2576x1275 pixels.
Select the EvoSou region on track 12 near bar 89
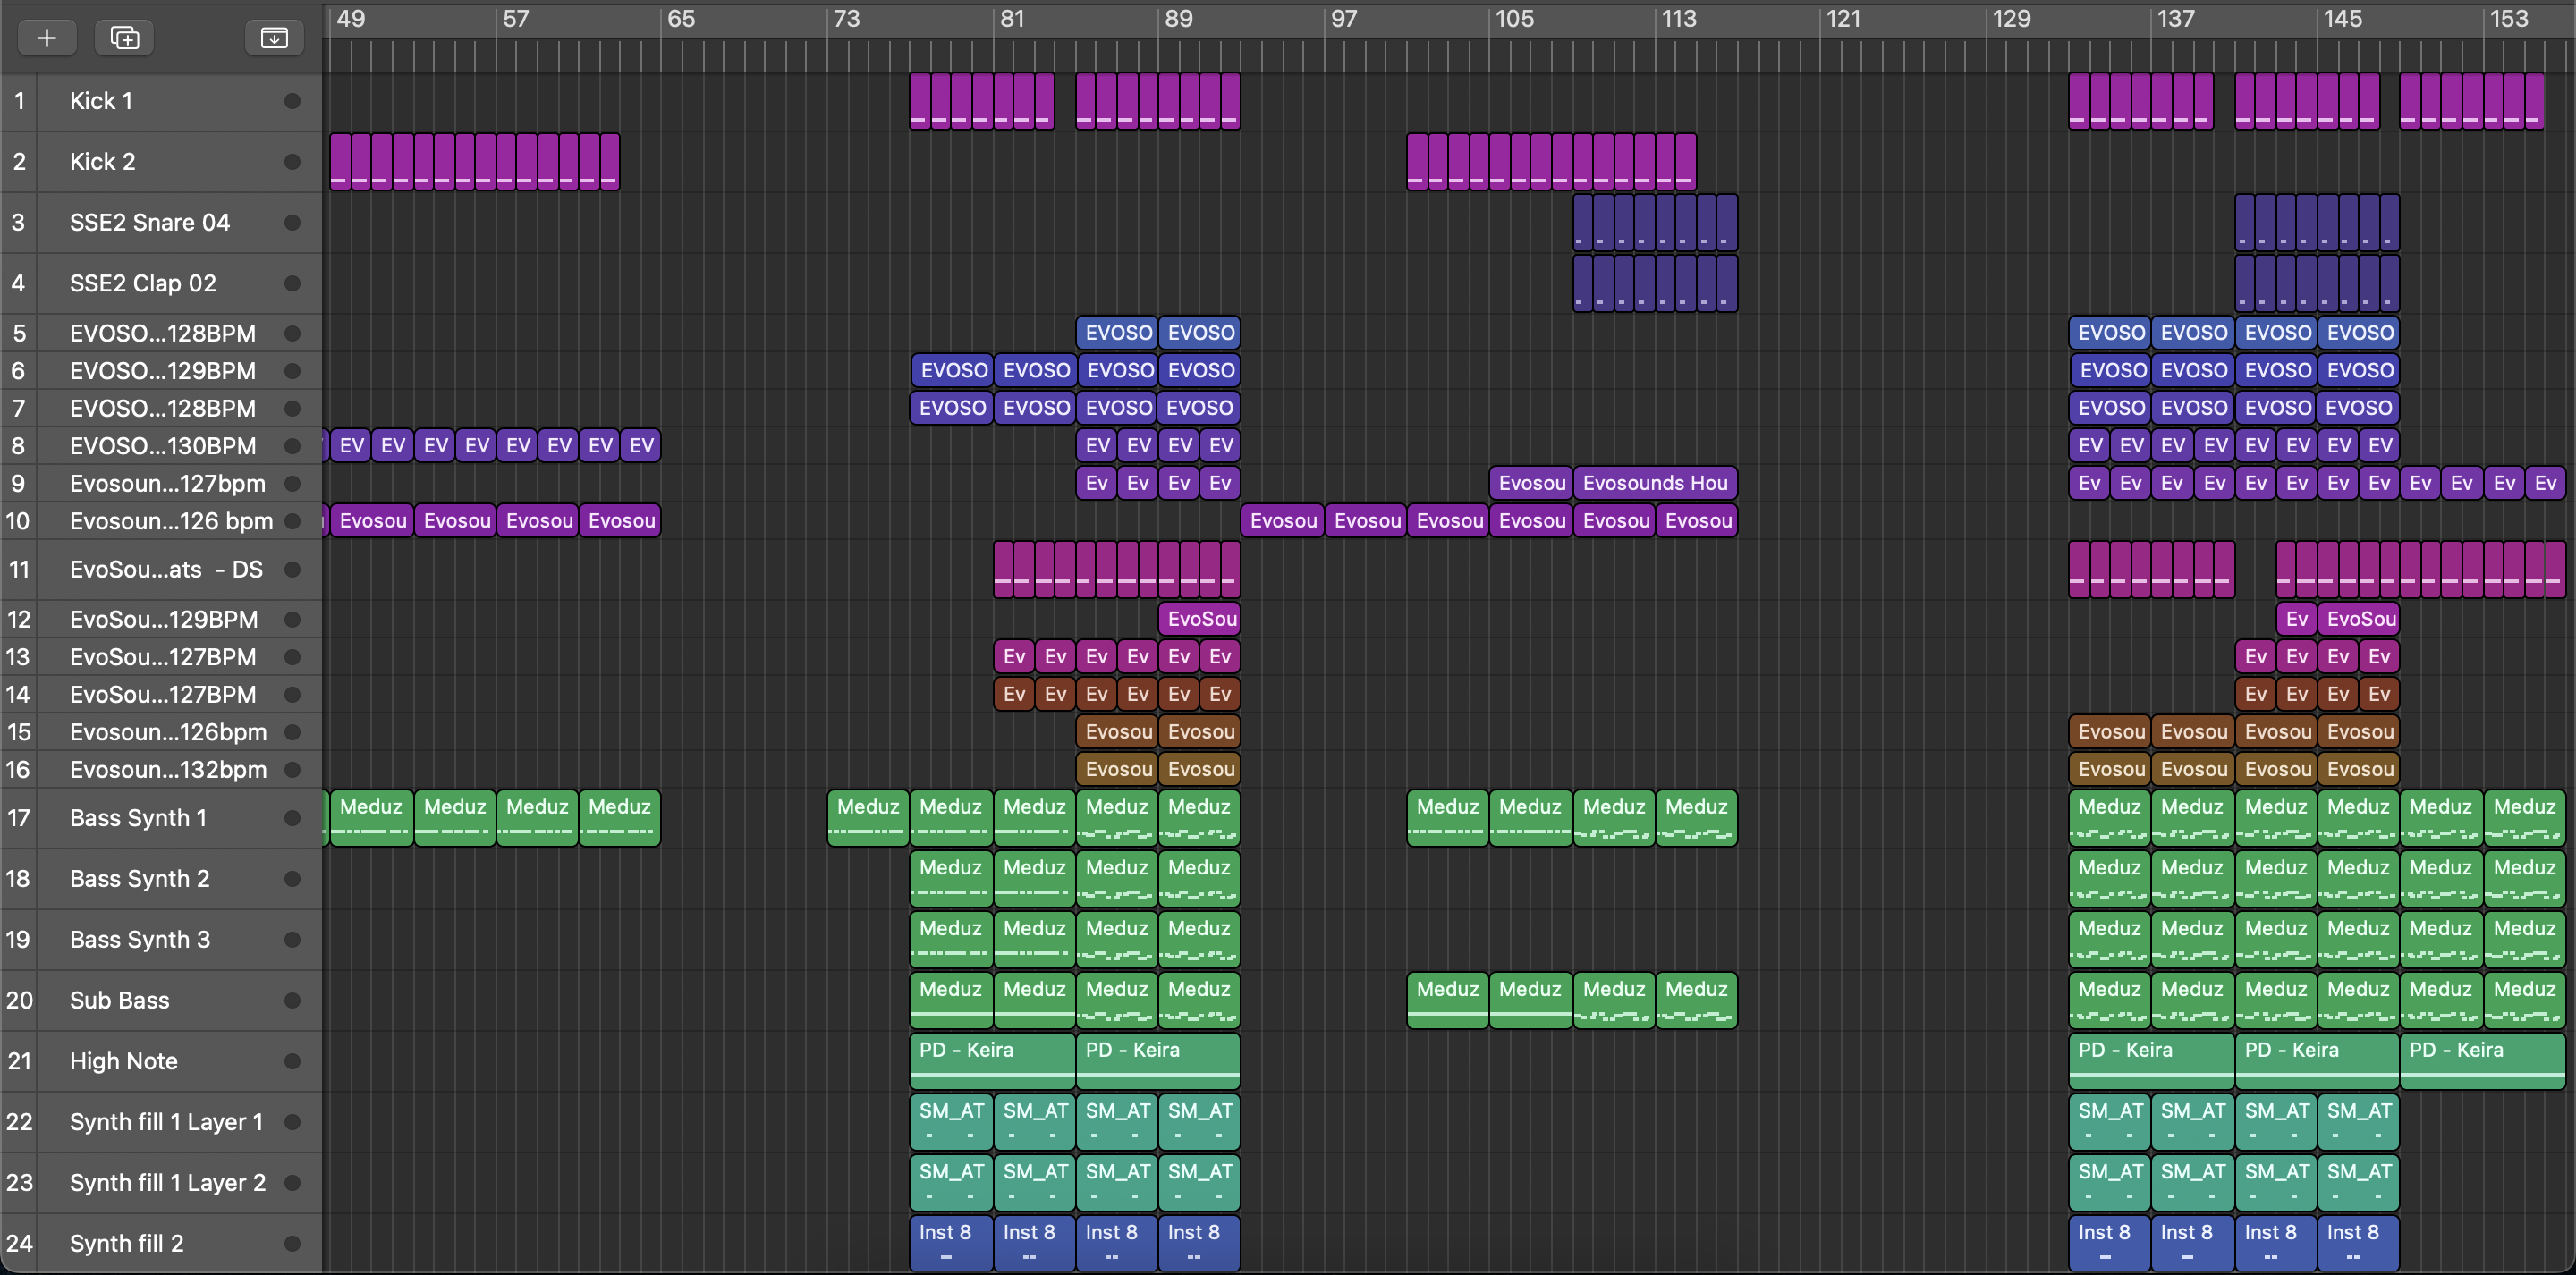[x=1200, y=619]
